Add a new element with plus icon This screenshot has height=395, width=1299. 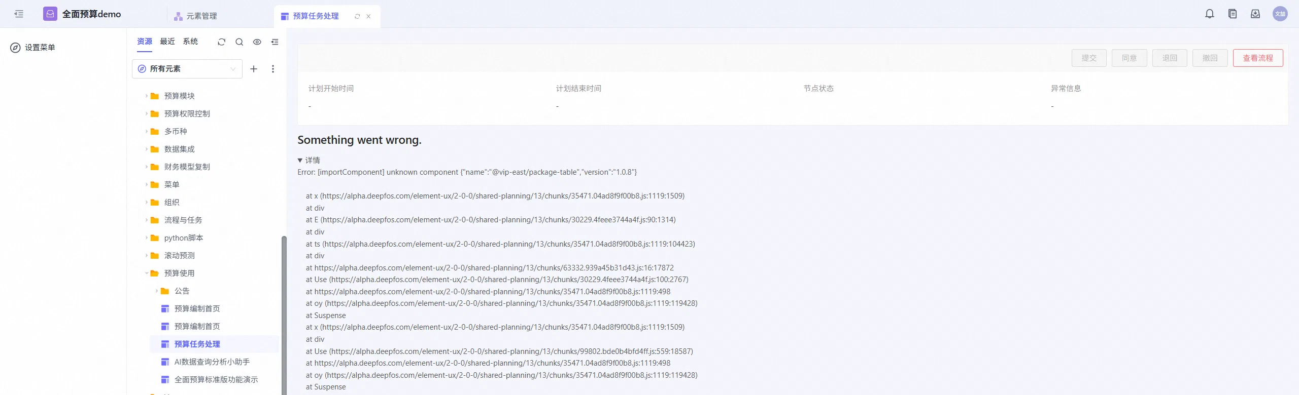(x=254, y=69)
